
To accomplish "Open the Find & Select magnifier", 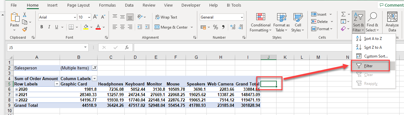I will [372, 23].
